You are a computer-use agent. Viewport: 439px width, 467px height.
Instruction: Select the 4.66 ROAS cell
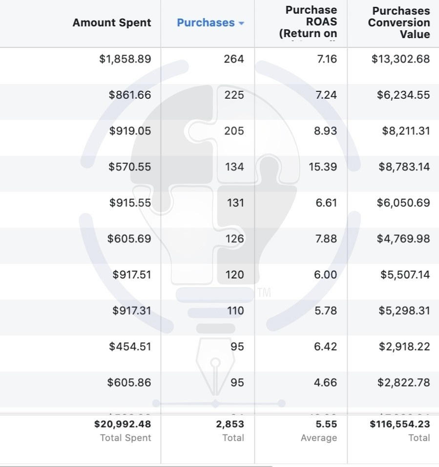pyautogui.click(x=325, y=382)
